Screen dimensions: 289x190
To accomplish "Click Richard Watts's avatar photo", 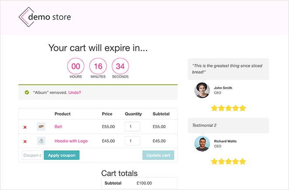I will pyautogui.click(x=202, y=143).
